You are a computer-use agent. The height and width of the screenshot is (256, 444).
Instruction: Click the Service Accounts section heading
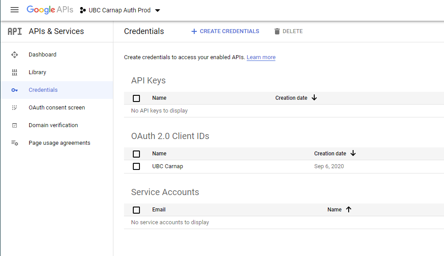[165, 192]
